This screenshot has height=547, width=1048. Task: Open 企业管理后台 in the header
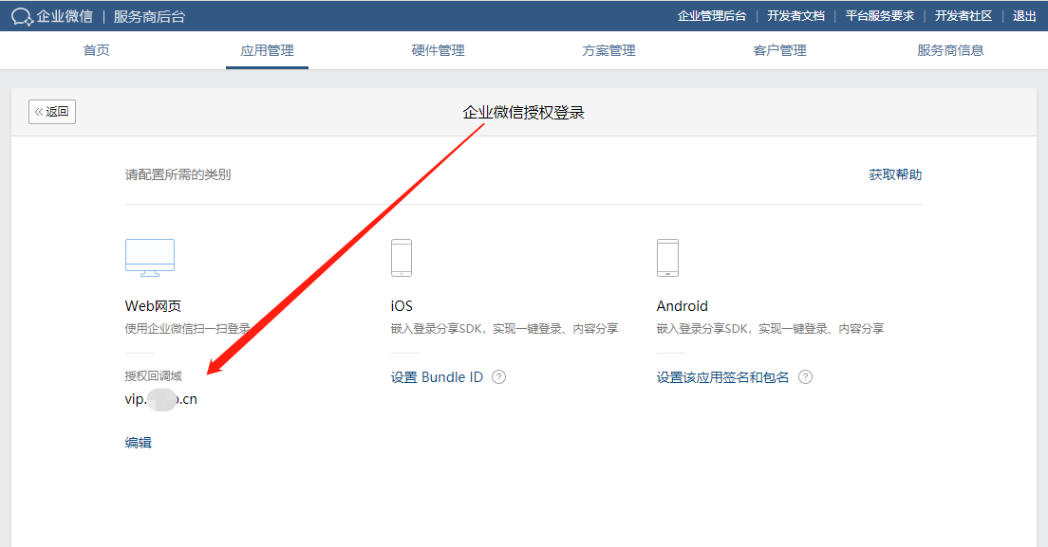pyautogui.click(x=712, y=16)
